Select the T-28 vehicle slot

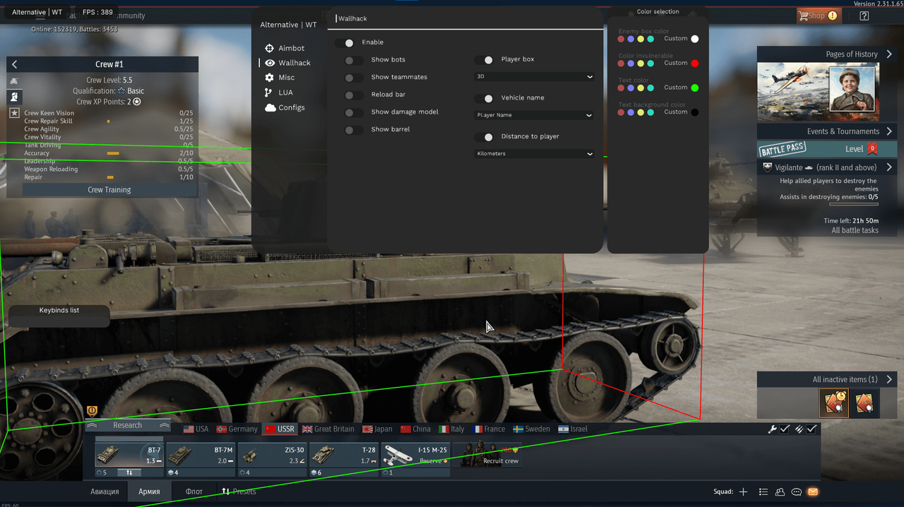343,456
